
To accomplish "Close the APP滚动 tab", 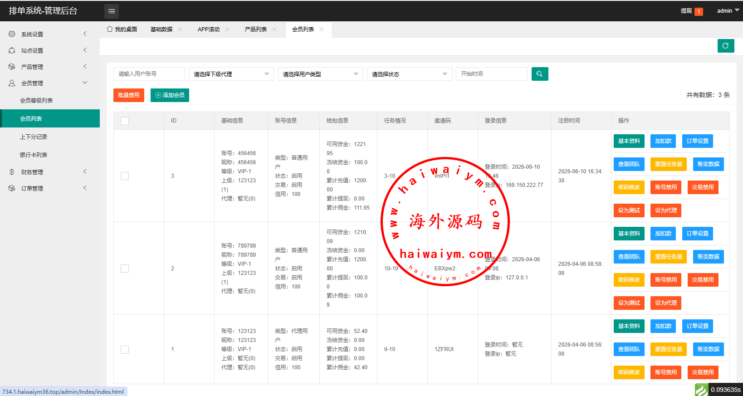I will (x=227, y=29).
